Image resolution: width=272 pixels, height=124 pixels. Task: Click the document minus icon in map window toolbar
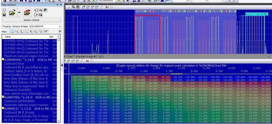tap(69, 61)
